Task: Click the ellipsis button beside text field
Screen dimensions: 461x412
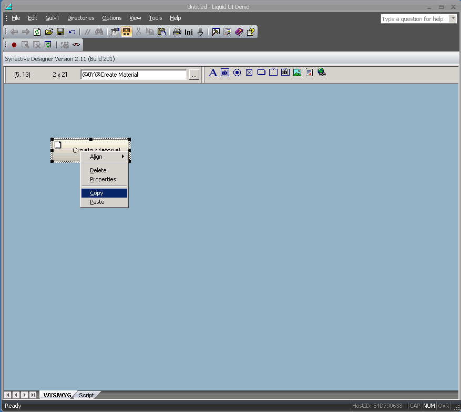Action: click(194, 75)
